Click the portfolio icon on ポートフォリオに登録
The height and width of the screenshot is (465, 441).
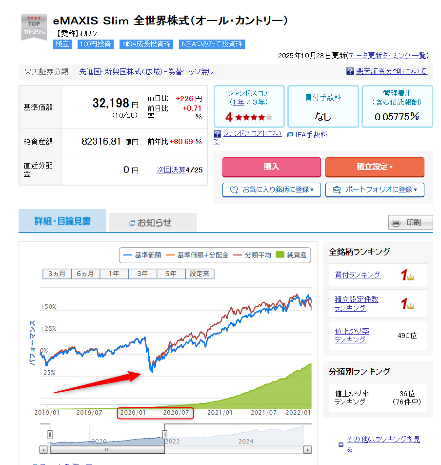[x=337, y=190]
